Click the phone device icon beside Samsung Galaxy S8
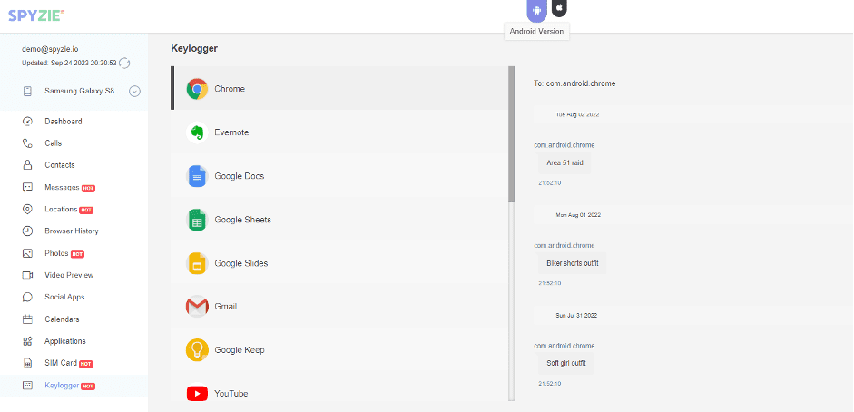This screenshot has width=854, height=412. click(x=27, y=92)
